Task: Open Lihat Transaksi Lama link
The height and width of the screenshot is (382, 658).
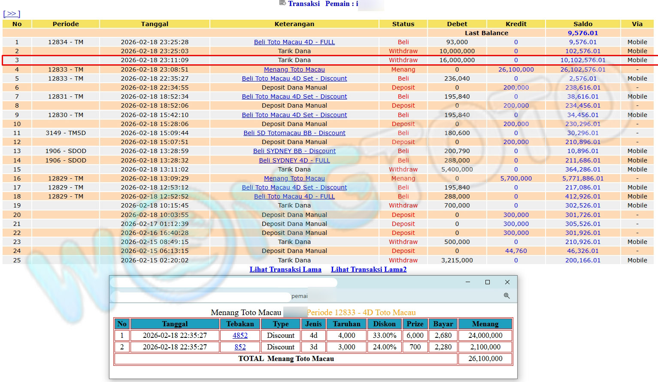Action: point(285,269)
